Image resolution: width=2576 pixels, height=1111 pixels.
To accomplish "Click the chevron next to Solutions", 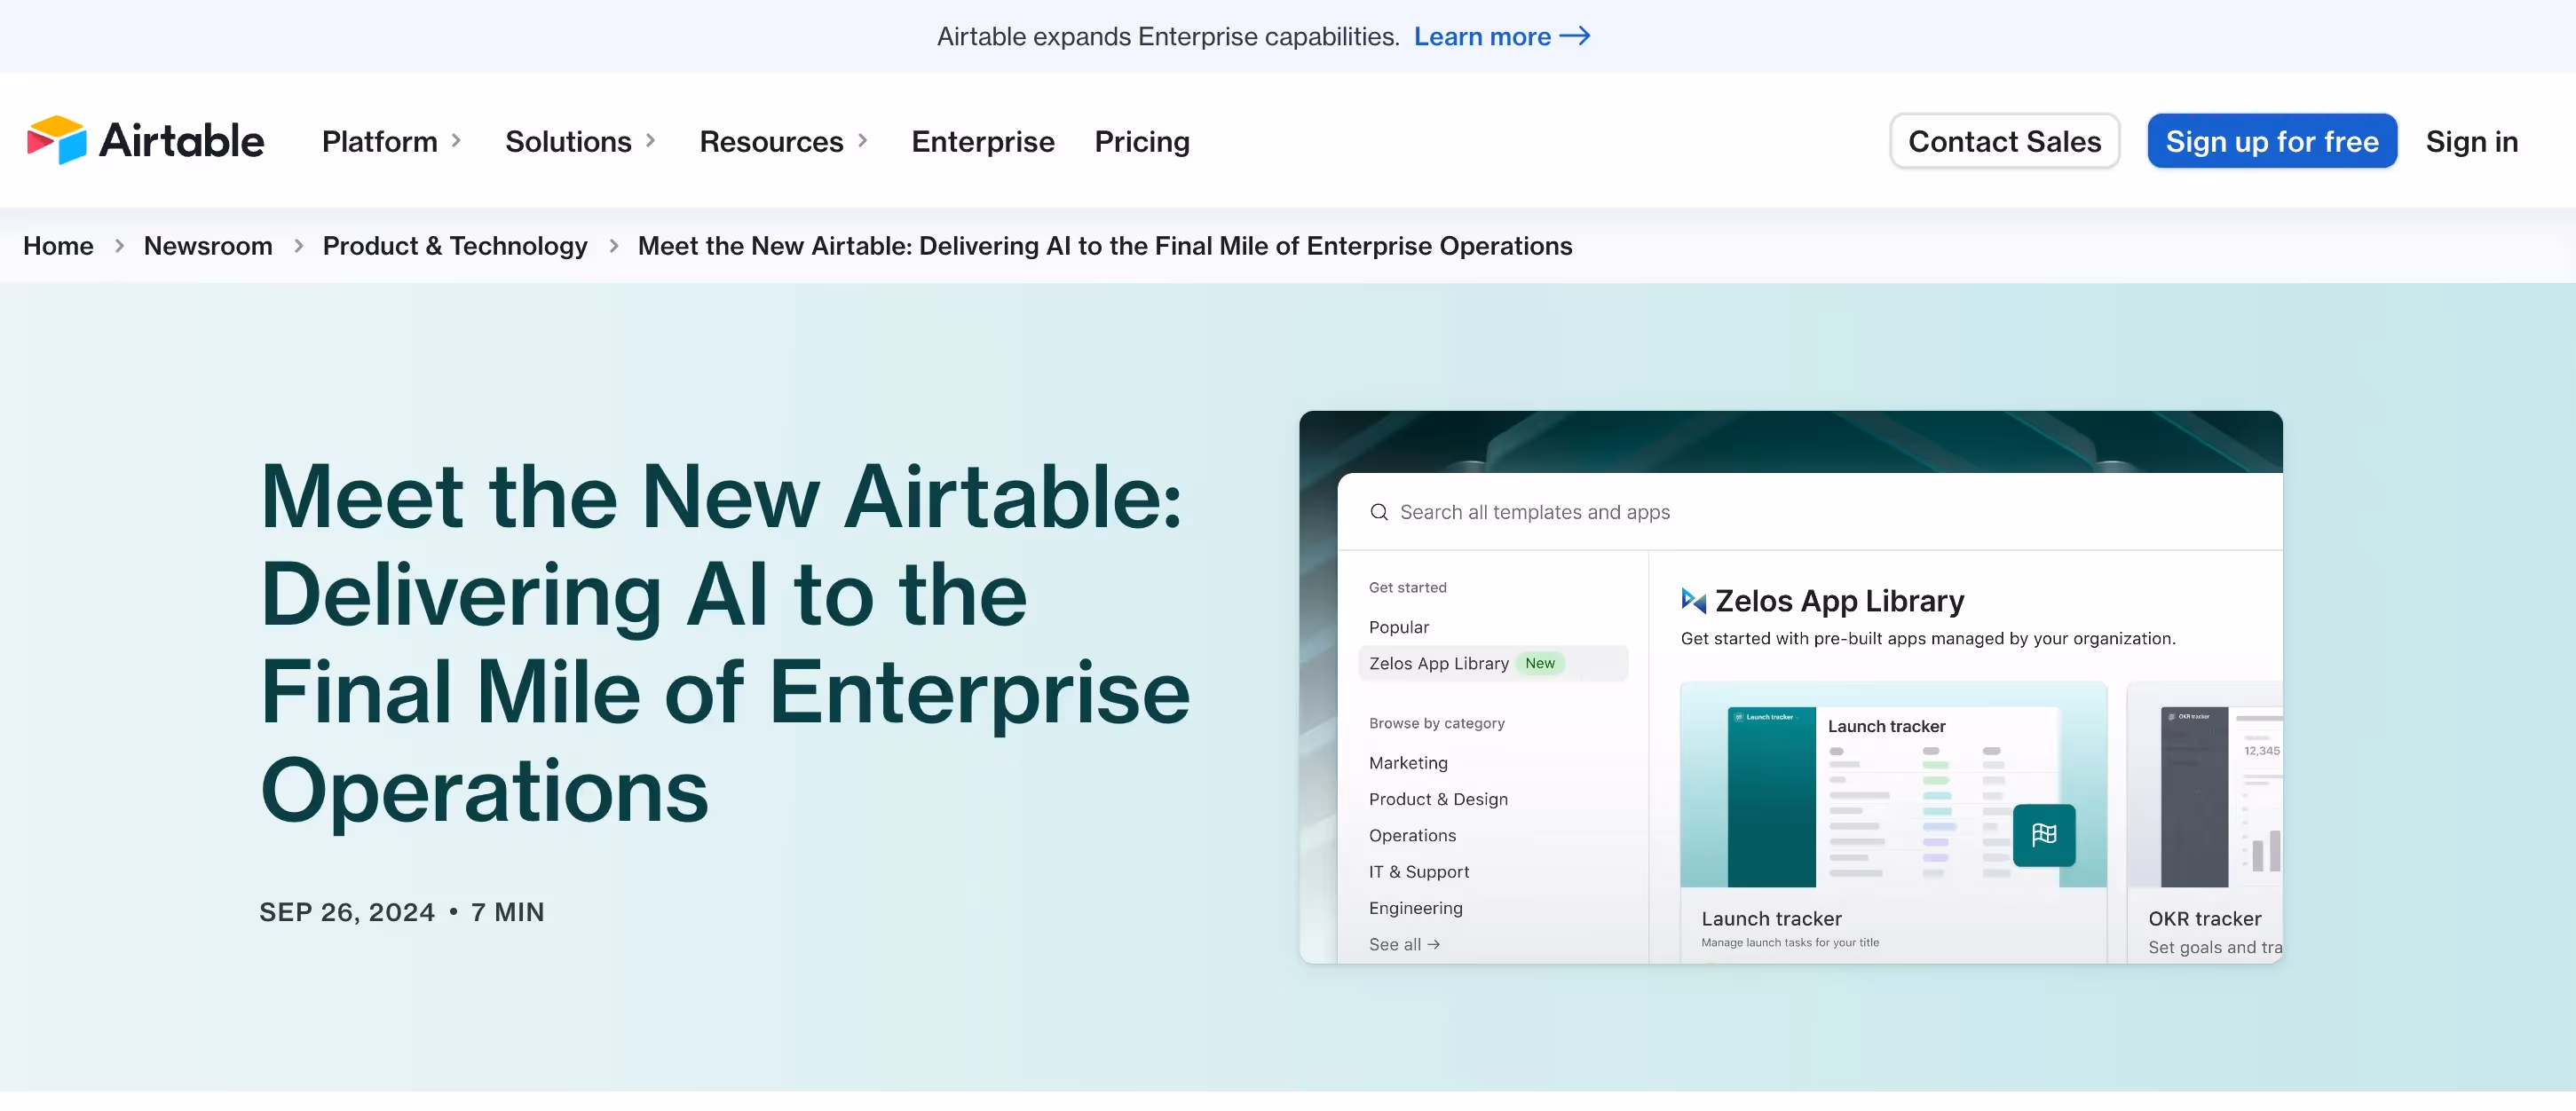I will click(650, 141).
